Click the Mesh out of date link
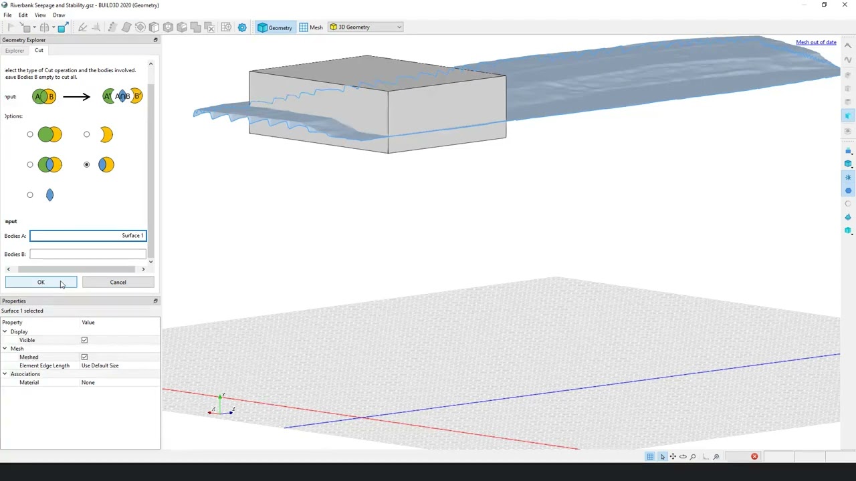 (x=816, y=42)
